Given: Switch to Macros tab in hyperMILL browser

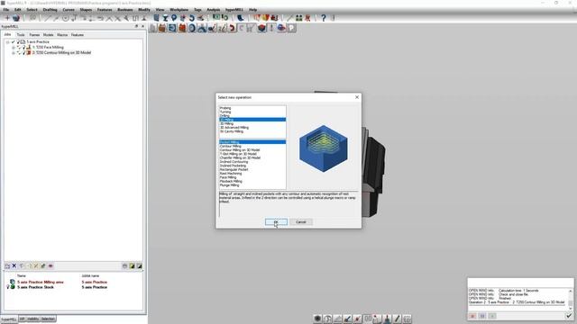Looking at the screenshot, I should pyautogui.click(x=62, y=35).
